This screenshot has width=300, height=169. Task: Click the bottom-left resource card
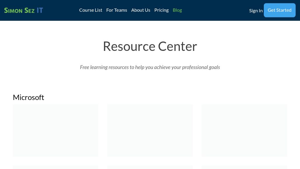(55, 168)
